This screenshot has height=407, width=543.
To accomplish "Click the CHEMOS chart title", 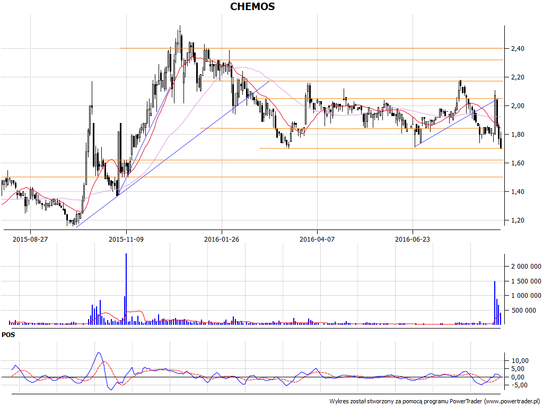I will [252, 6].
